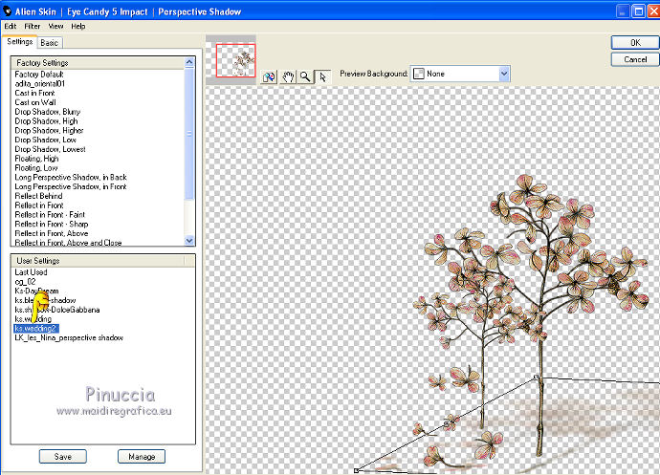660x475 pixels.
Task: Open the Filter menu
Action: (x=32, y=26)
